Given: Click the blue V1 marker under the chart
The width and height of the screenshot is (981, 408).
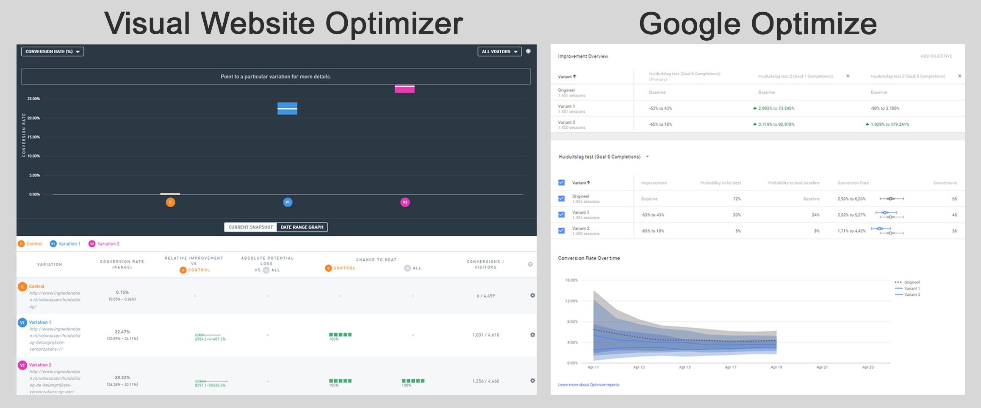Looking at the screenshot, I should click(x=288, y=202).
